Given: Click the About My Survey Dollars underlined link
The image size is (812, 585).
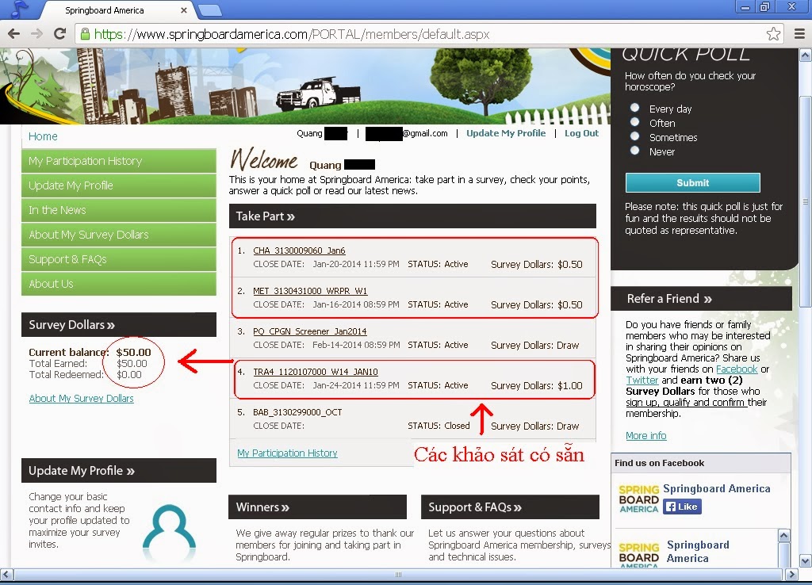Looking at the screenshot, I should pyautogui.click(x=82, y=398).
